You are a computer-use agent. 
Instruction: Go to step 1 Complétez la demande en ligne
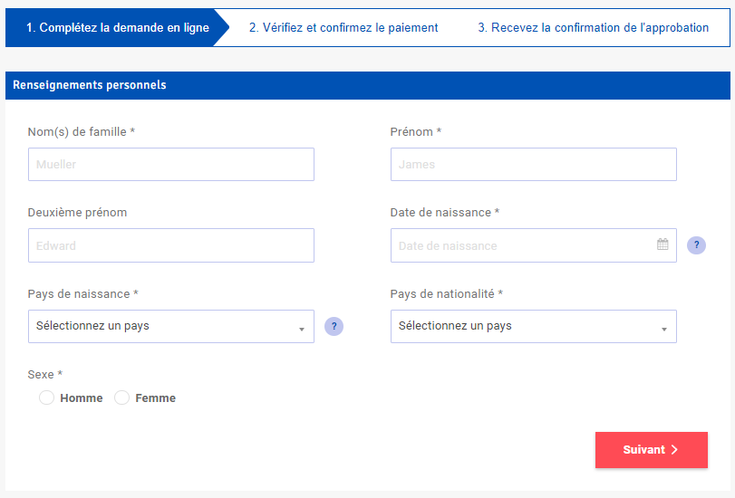click(118, 28)
